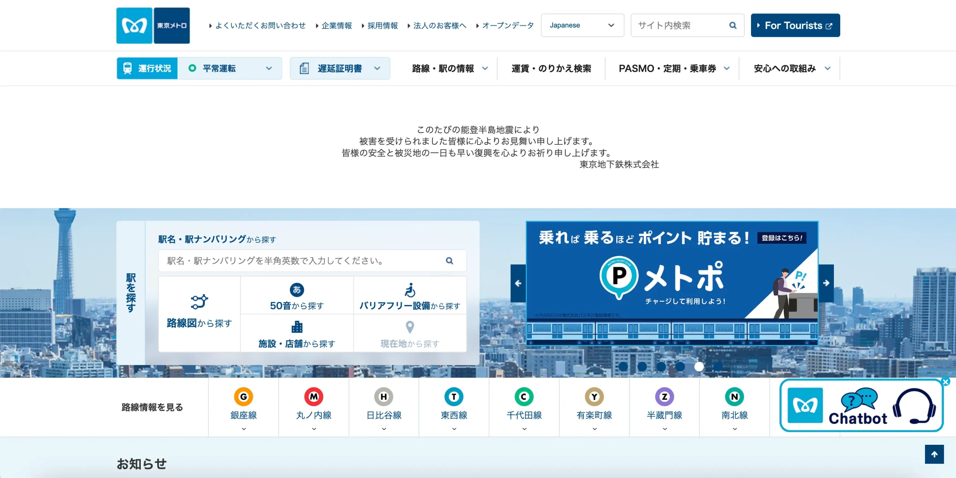Click the wheelchair icon for バリアフリー設備

pos(410,290)
